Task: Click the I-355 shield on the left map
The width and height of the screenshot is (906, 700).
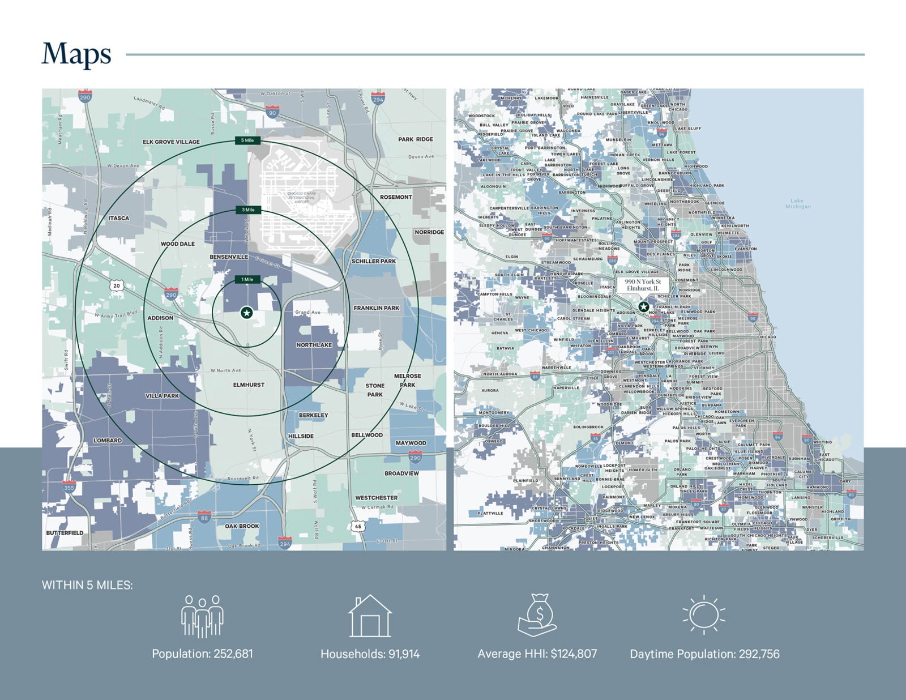Action: click(69, 486)
